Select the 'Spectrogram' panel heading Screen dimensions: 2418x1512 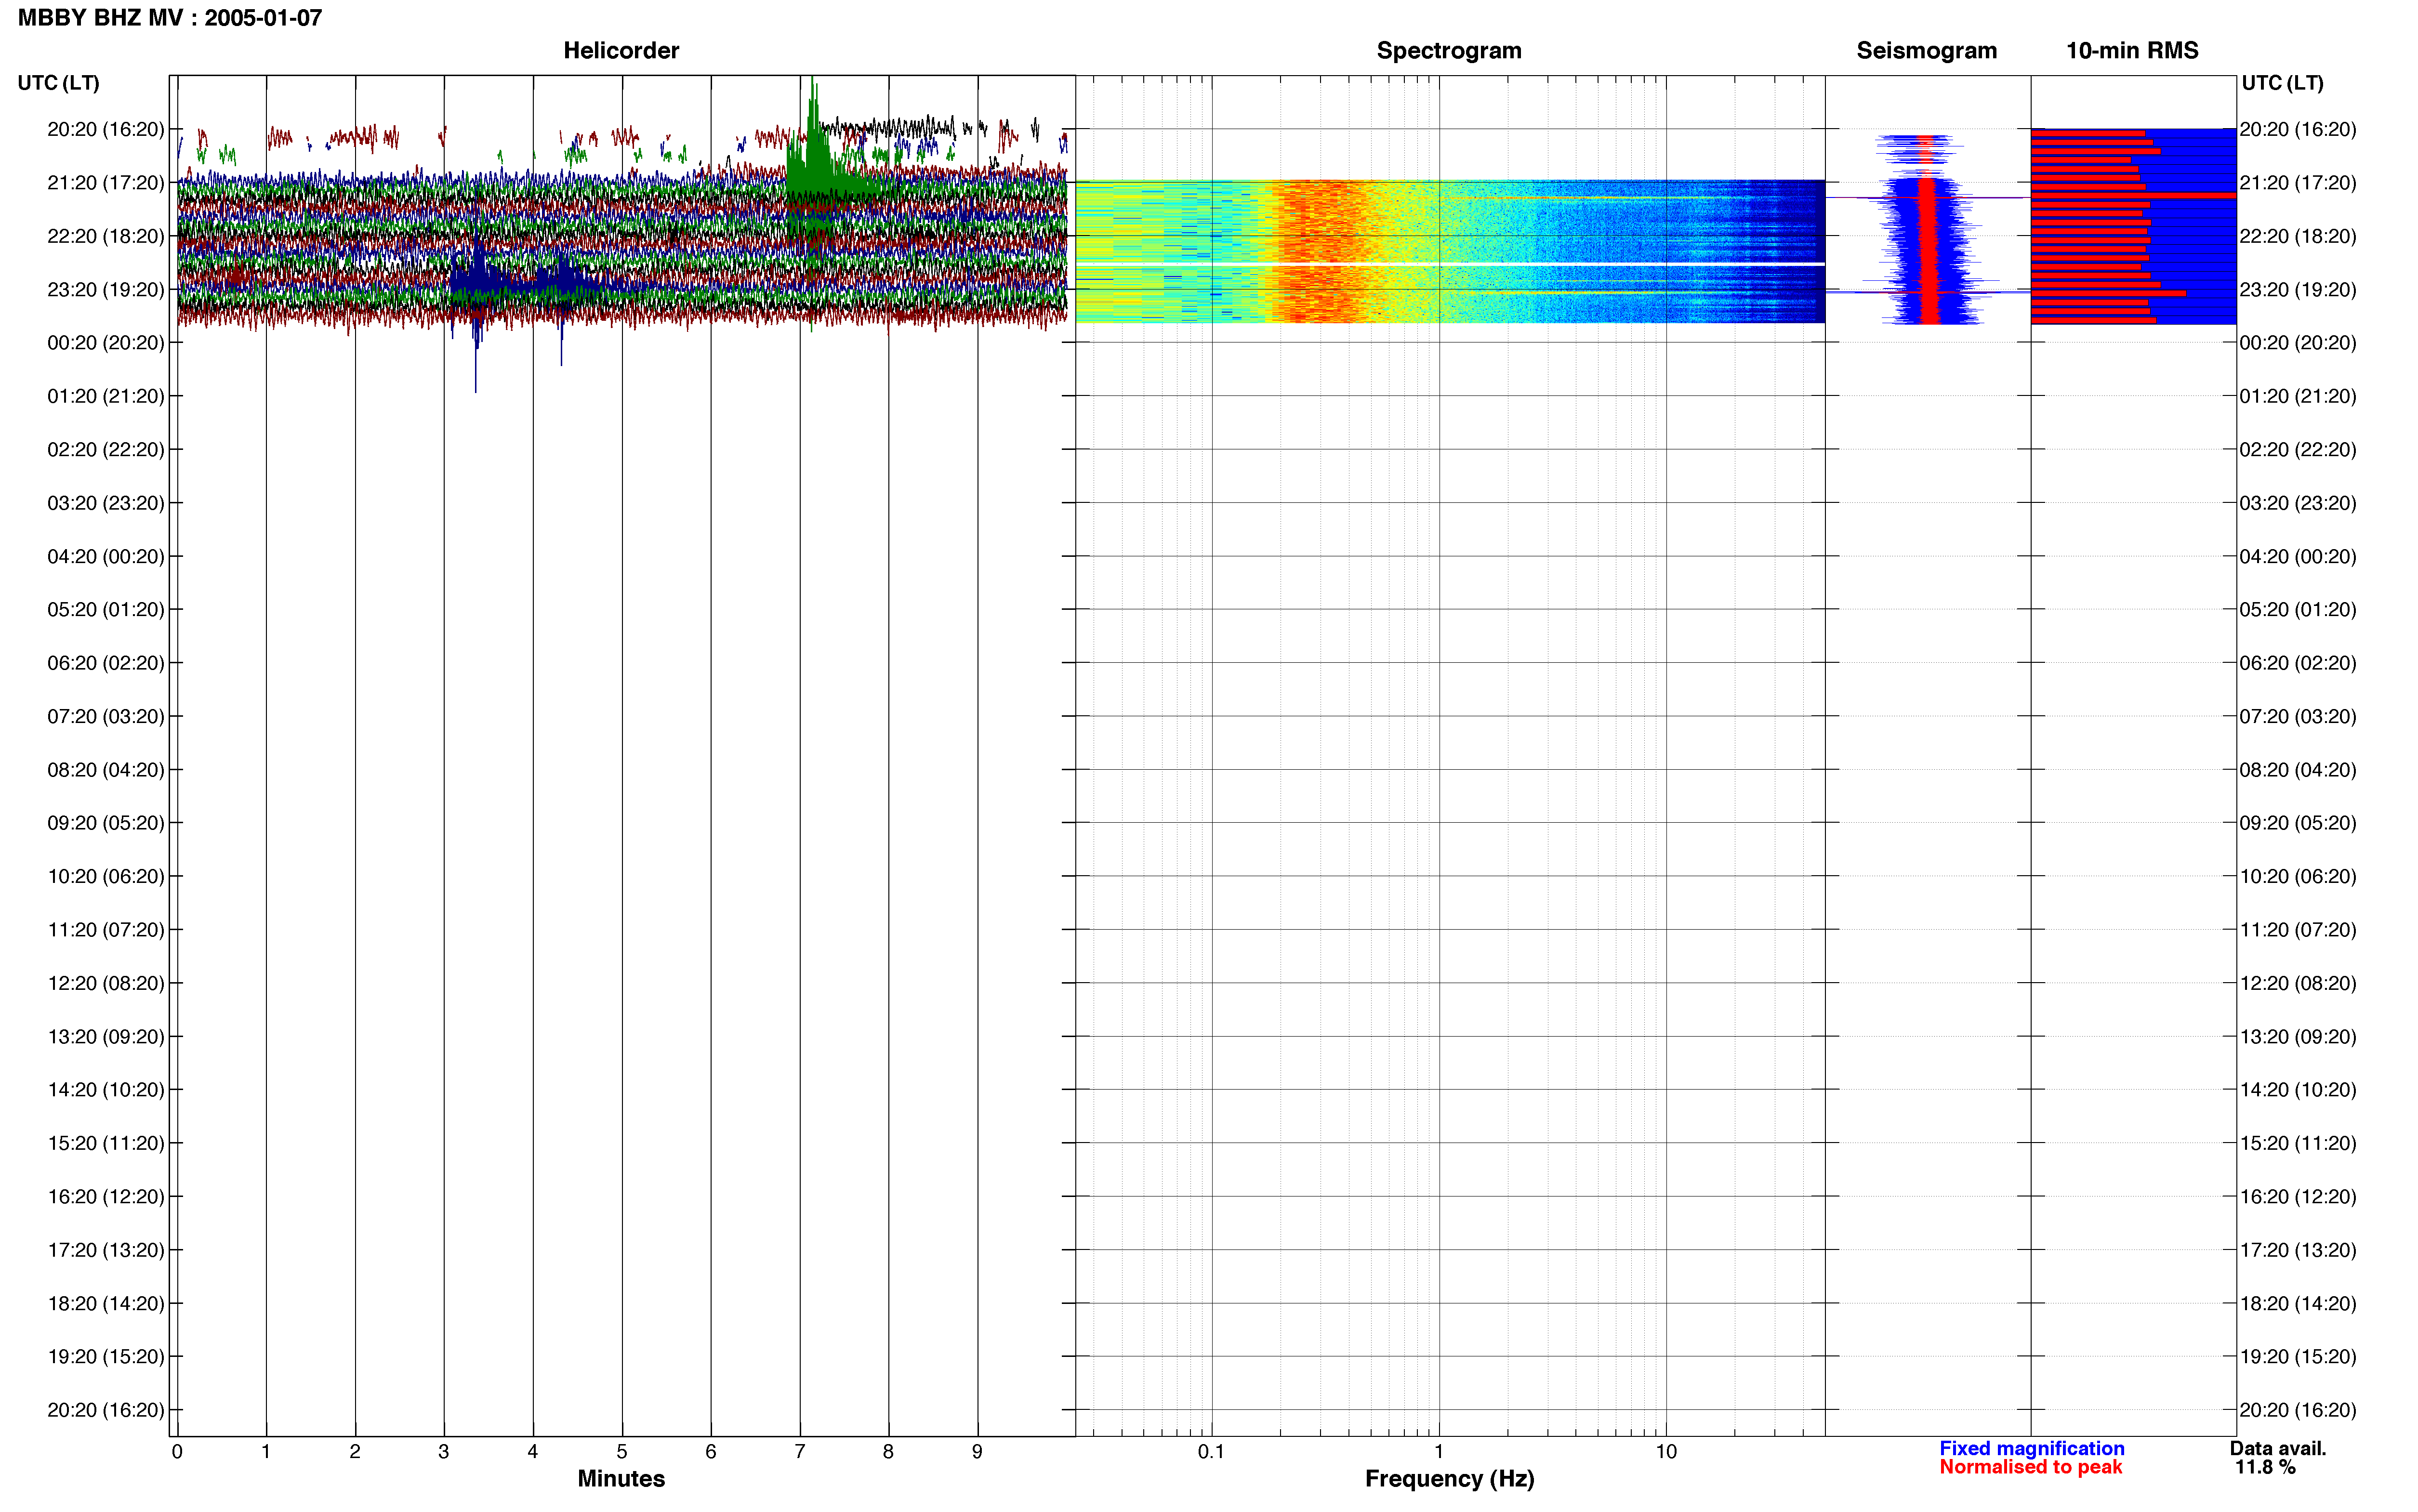[1449, 51]
